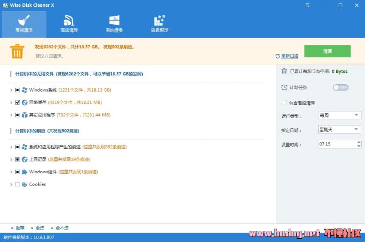Open 磁盘整理 disk defrag icon

point(160,20)
